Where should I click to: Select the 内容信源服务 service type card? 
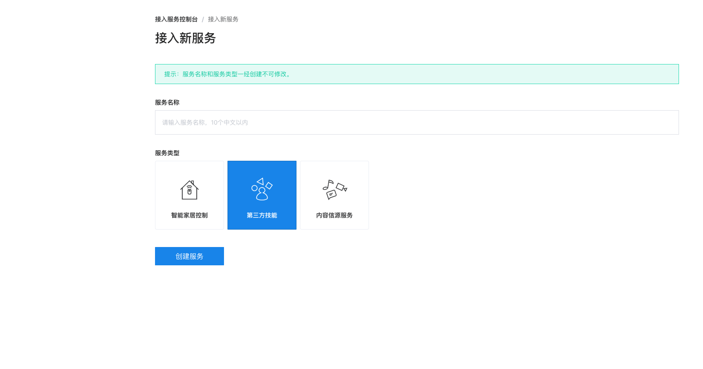point(334,195)
